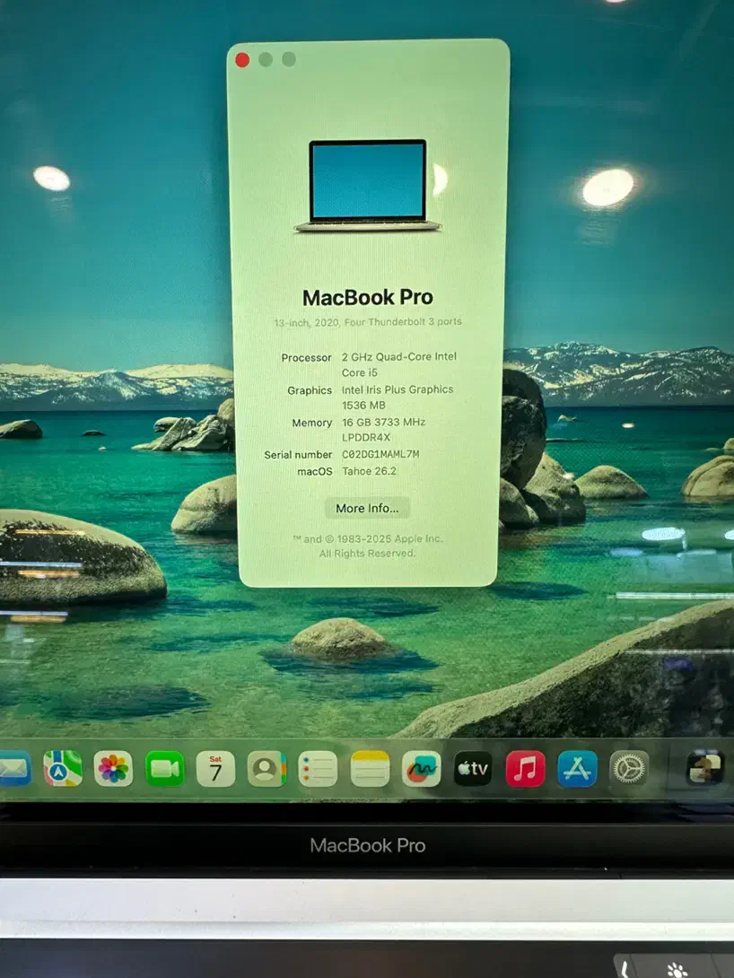This screenshot has height=978, width=734.
Task: Open the Contacts app
Action: (x=265, y=768)
